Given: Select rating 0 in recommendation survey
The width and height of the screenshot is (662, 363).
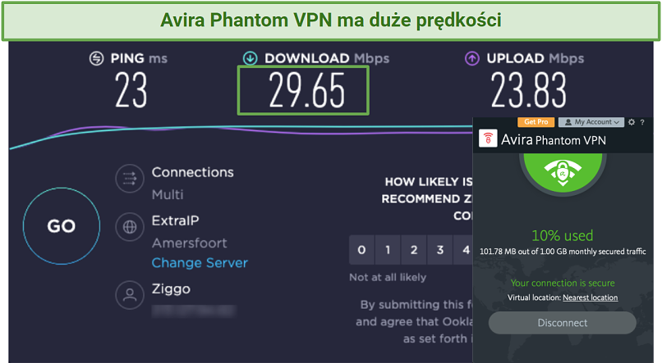Looking at the screenshot, I should pyautogui.click(x=361, y=250).
